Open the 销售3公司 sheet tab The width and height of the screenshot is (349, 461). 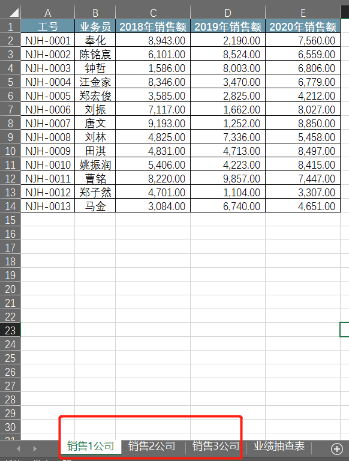(x=216, y=447)
